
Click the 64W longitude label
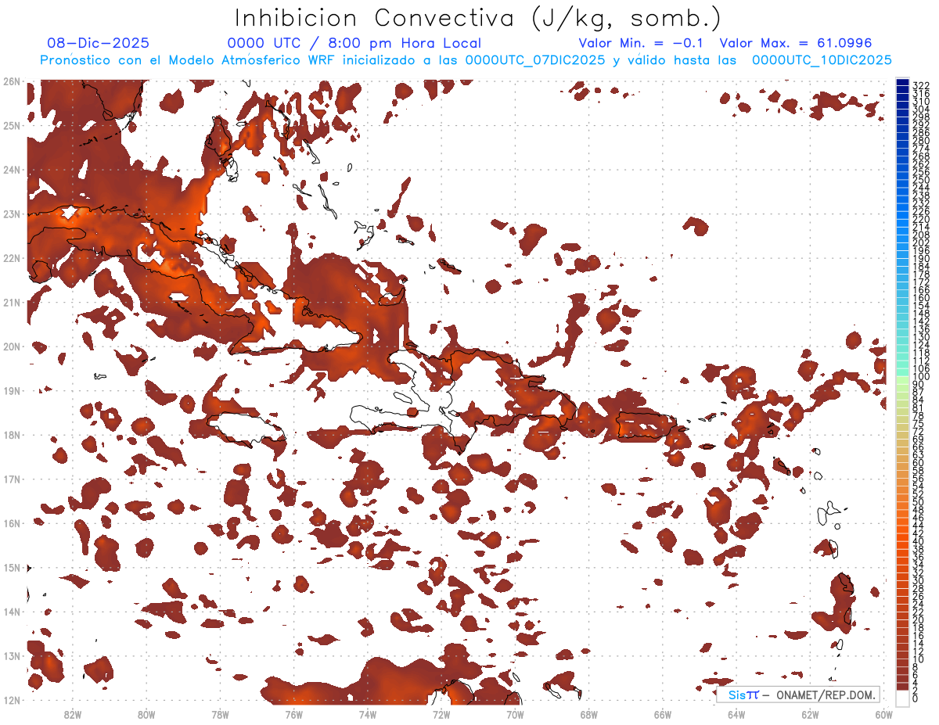(x=736, y=715)
